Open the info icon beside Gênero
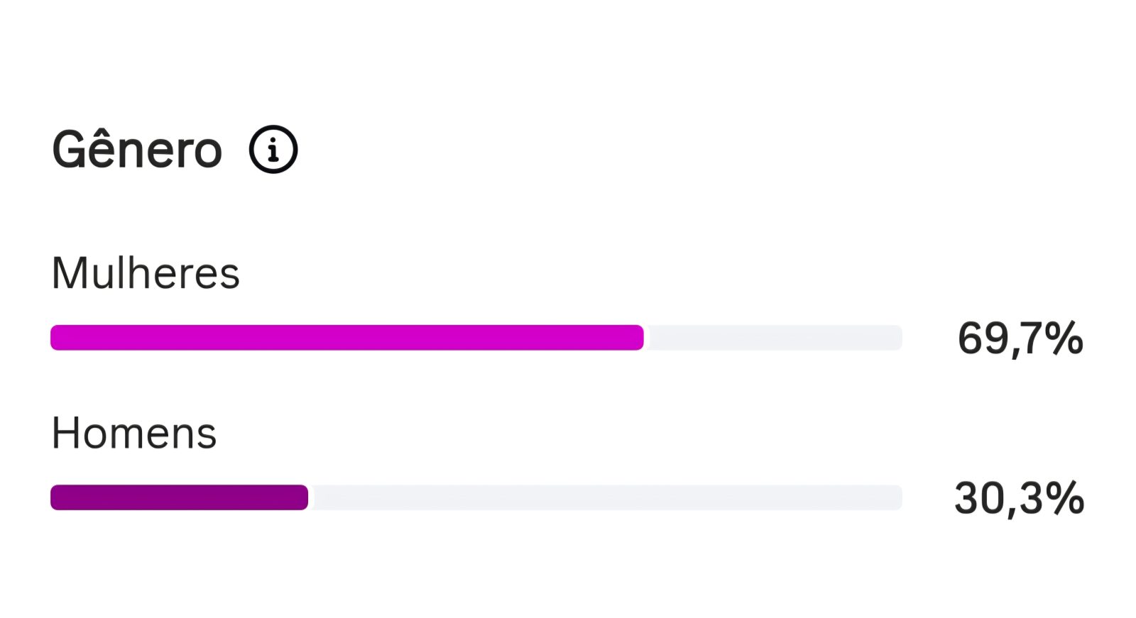Screen dimensions: 1136x618 pyautogui.click(x=273, y=149)
